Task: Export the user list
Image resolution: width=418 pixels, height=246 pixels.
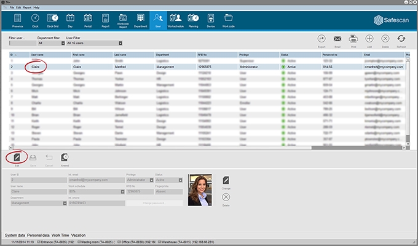Action: [x=321, y=40]
